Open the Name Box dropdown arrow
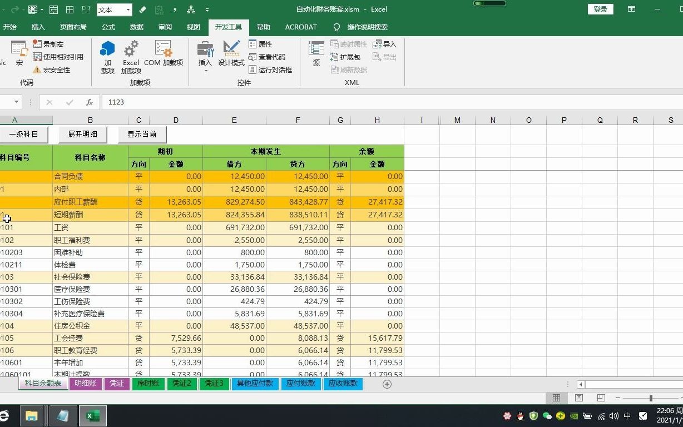Screen dimensions: 683x427 click(x=17, y=102)
